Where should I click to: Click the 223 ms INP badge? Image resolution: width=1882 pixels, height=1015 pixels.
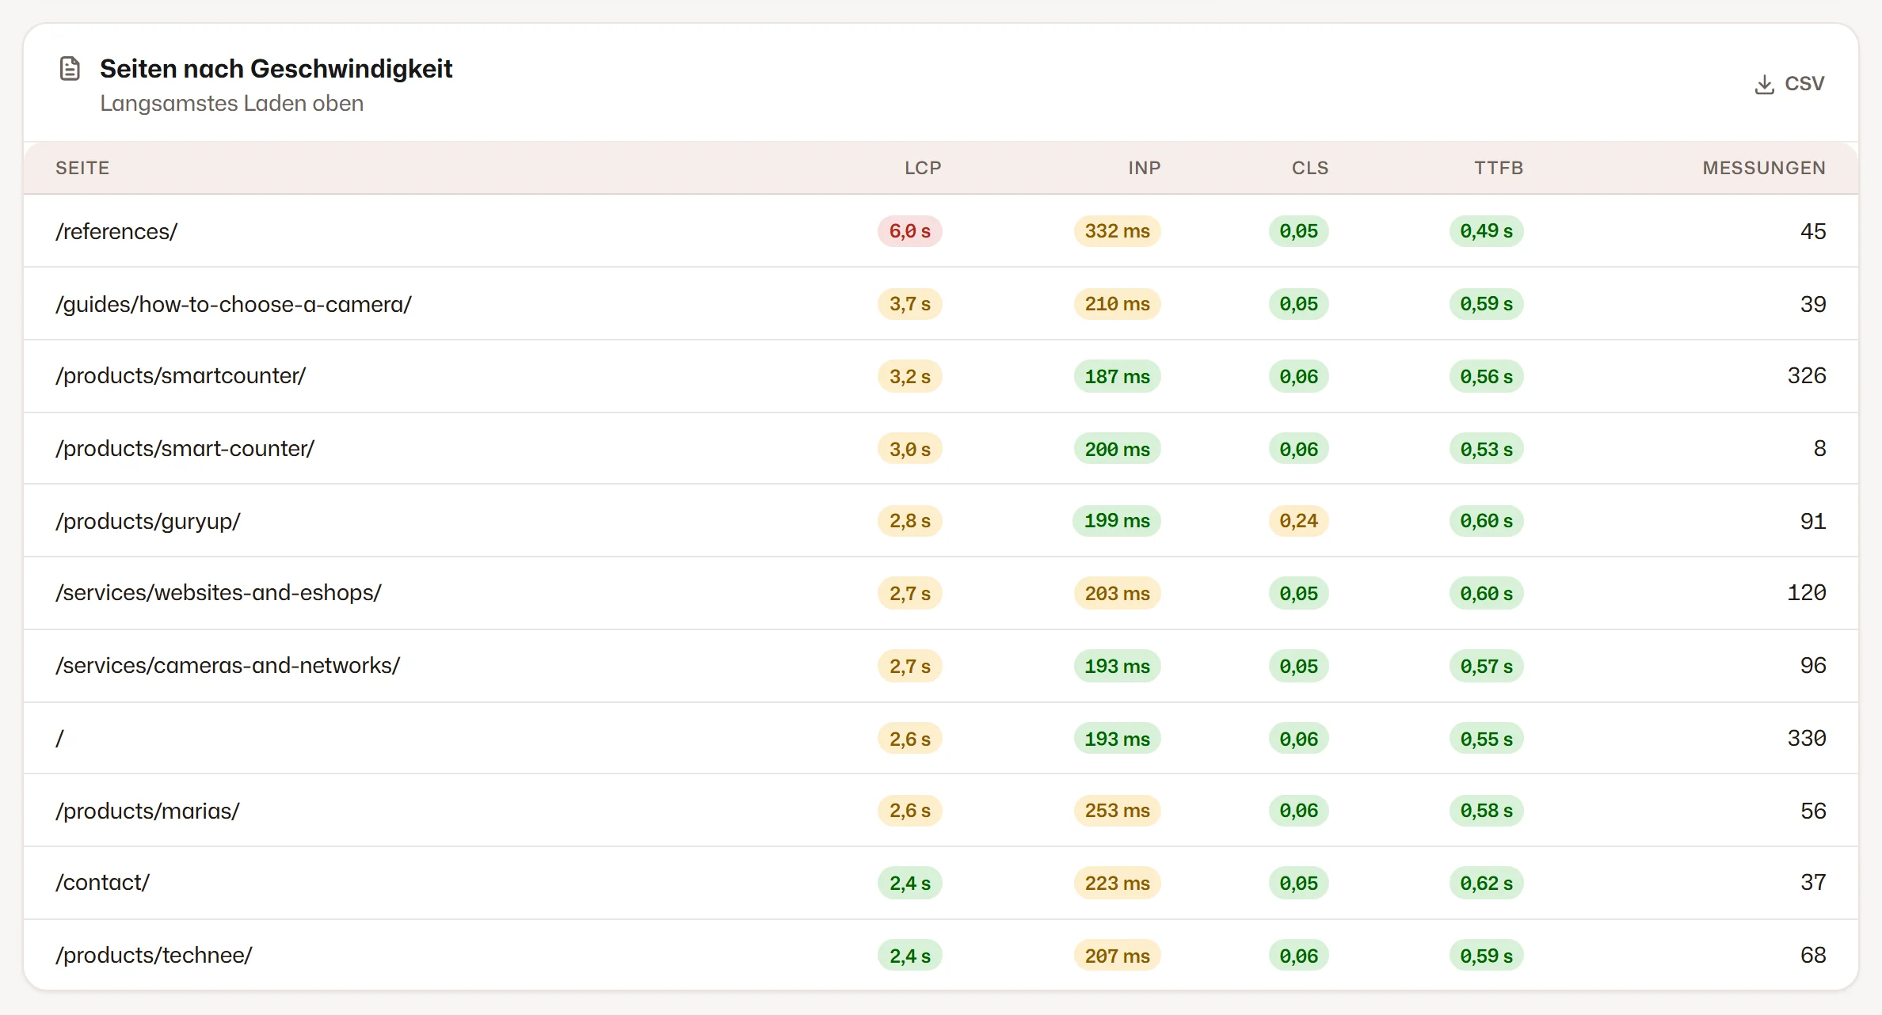pyautogui.click(x=1117, y=884)
